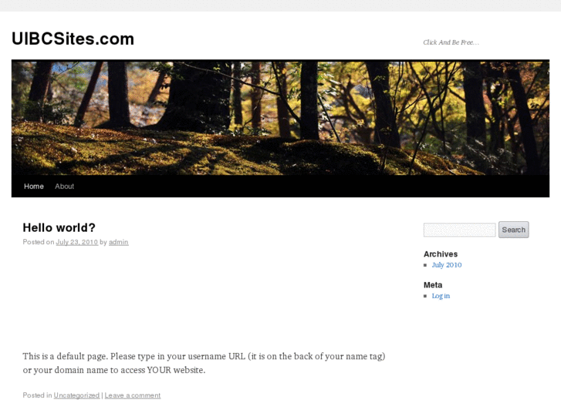Open the July 2010 archive link
This screenshot has width=561, height=420.
[x=447, y=265]
